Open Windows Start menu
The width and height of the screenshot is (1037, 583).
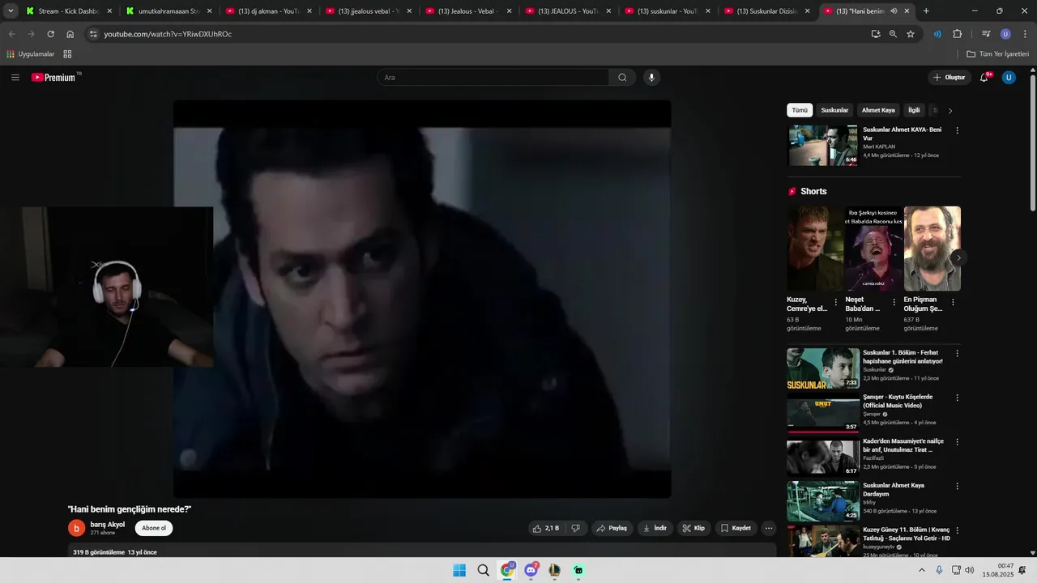(x=459, y=570)
